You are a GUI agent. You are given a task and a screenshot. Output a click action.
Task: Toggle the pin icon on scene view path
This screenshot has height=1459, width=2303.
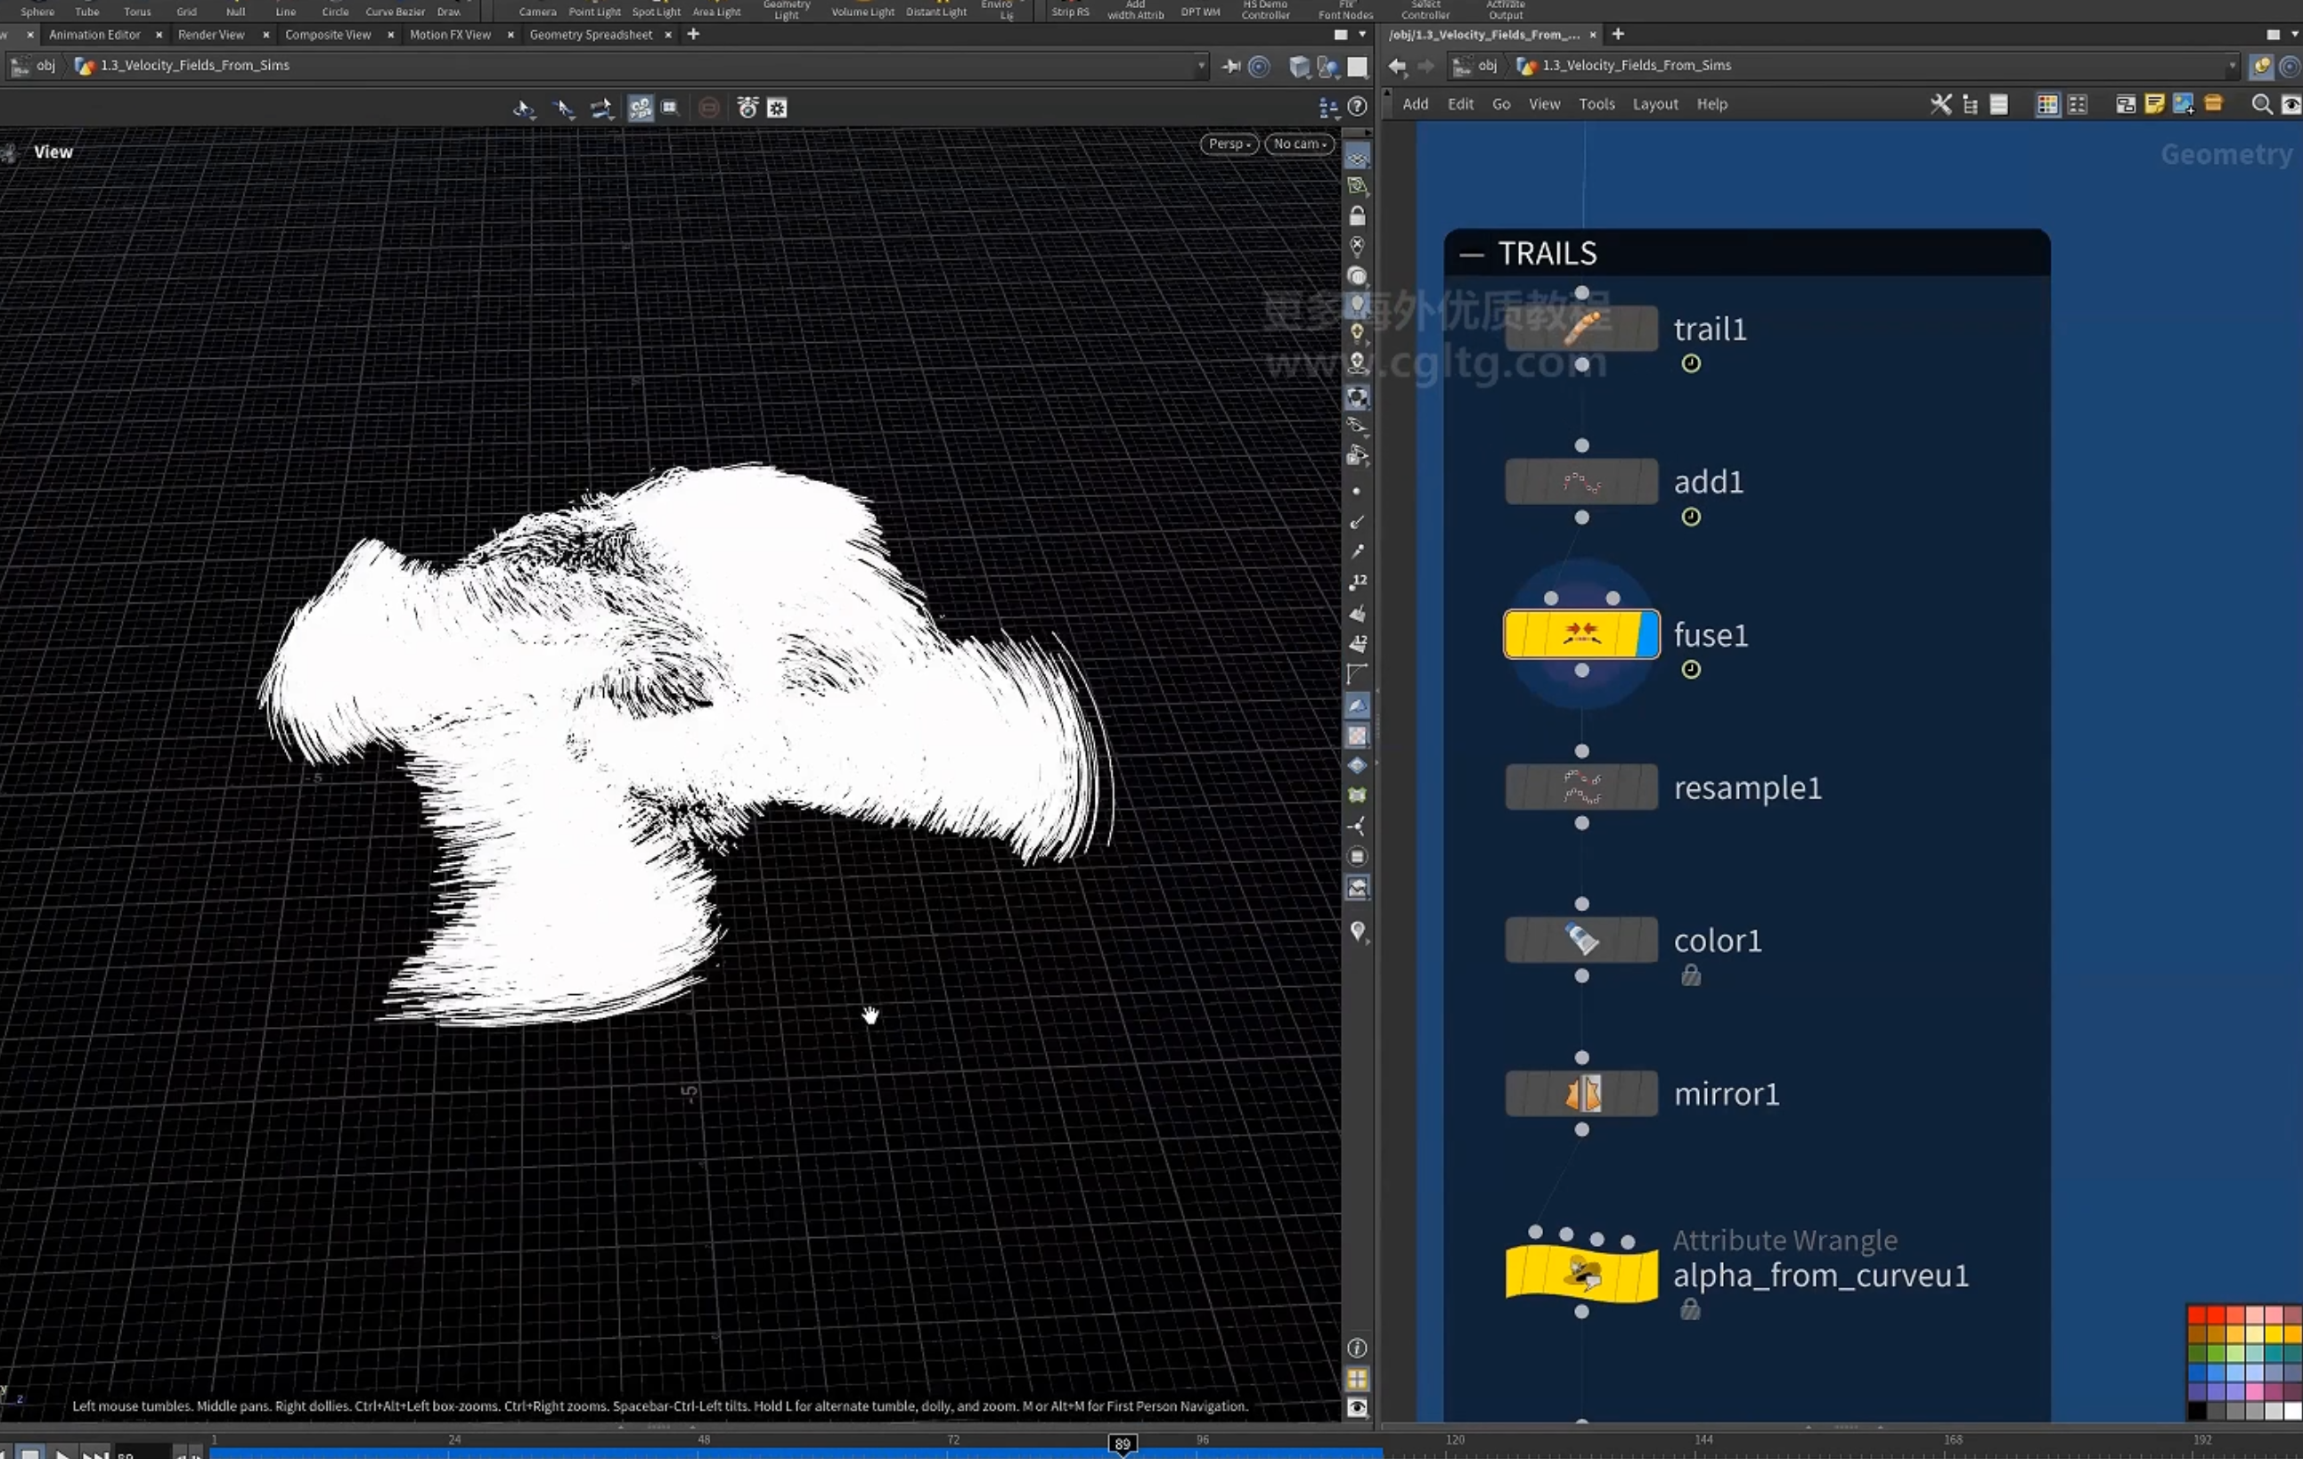click(1231, 66)
